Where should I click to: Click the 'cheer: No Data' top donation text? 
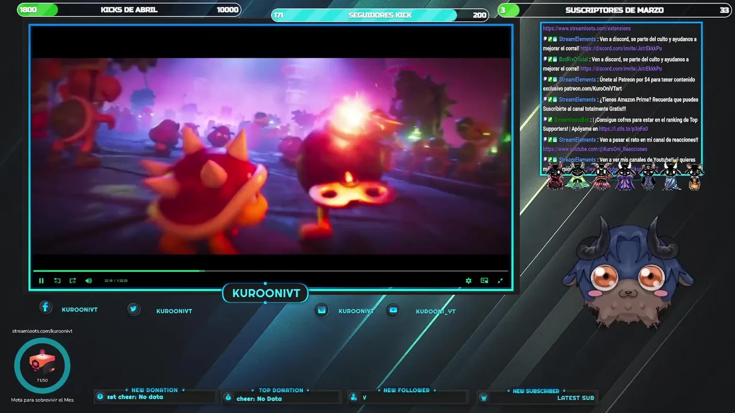tap(259, 399)
